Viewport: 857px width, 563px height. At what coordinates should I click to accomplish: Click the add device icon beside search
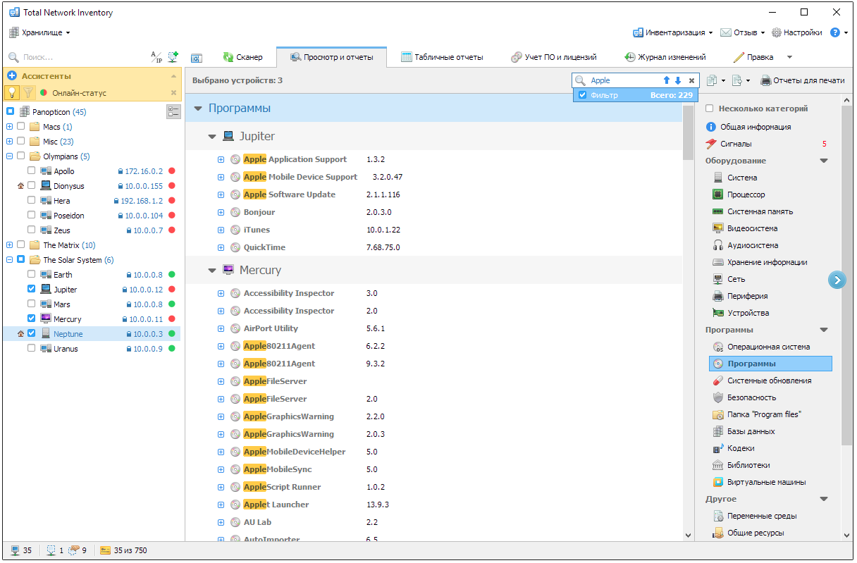tap(173, 57)
